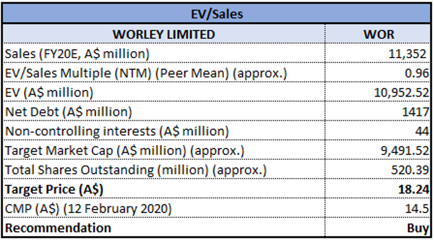The image size is (434, 241).
Task: Click the EV (A$ million) label
Action: pos(49,92)
